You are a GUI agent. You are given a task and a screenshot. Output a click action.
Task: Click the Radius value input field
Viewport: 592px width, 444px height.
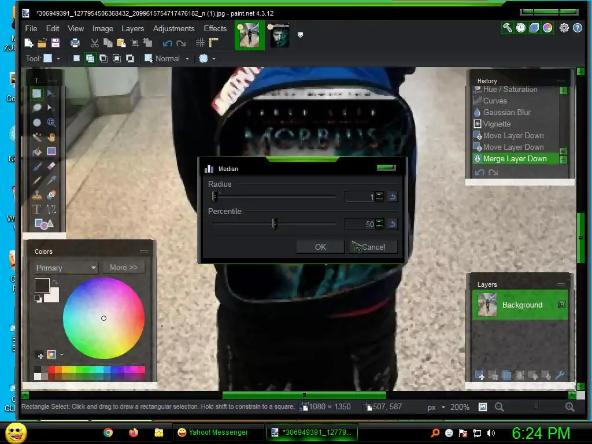coord(359,197)
